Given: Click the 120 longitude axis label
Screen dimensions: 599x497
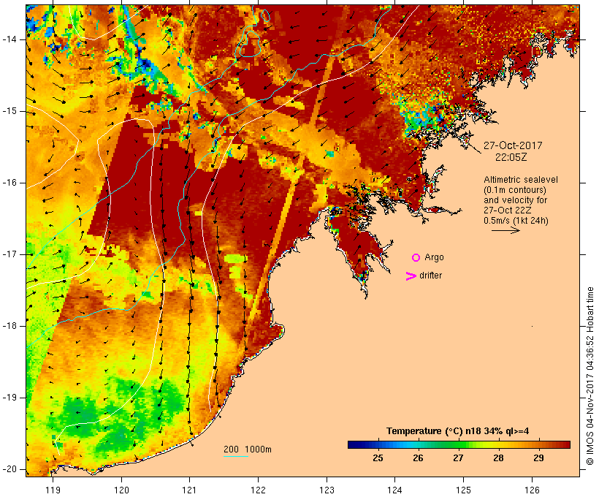Looking at the screenshot, I should tap(121, 490).
